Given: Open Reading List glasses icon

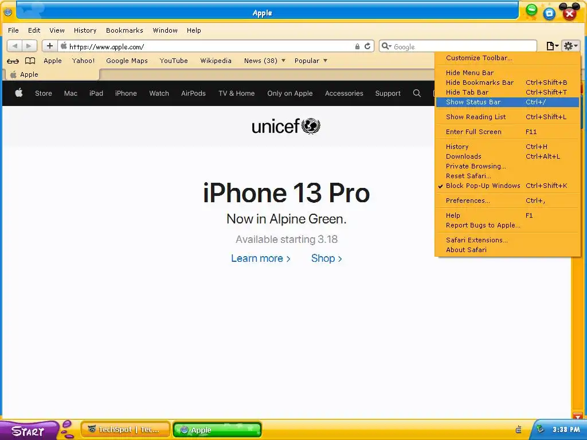Looking at the screenshot, I should point(13,61).
